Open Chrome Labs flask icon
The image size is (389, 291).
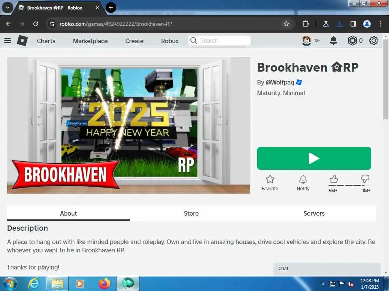coord(326,24)
